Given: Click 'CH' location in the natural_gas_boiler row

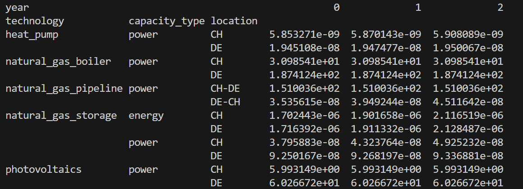Looking at the screenshot, I should click(216, 62).
